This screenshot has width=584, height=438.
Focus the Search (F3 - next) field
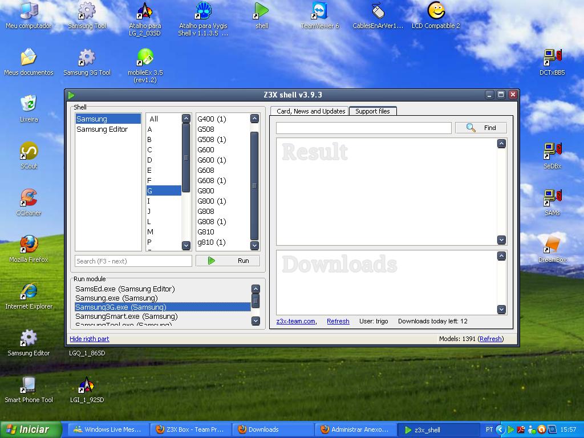(x=133, y=261)
